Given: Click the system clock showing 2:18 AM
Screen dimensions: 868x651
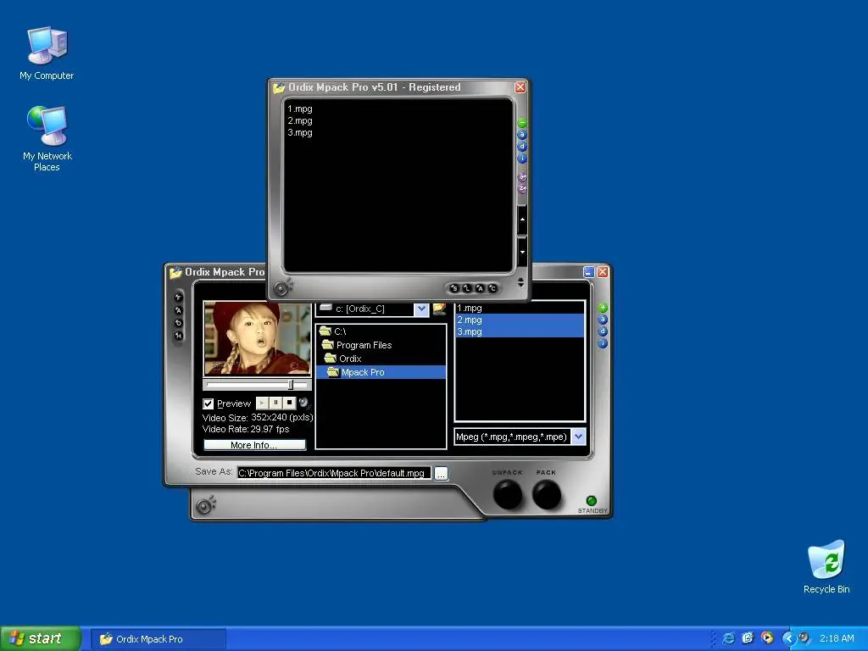Looking at the screenshot, I should [x=837, y=638].
